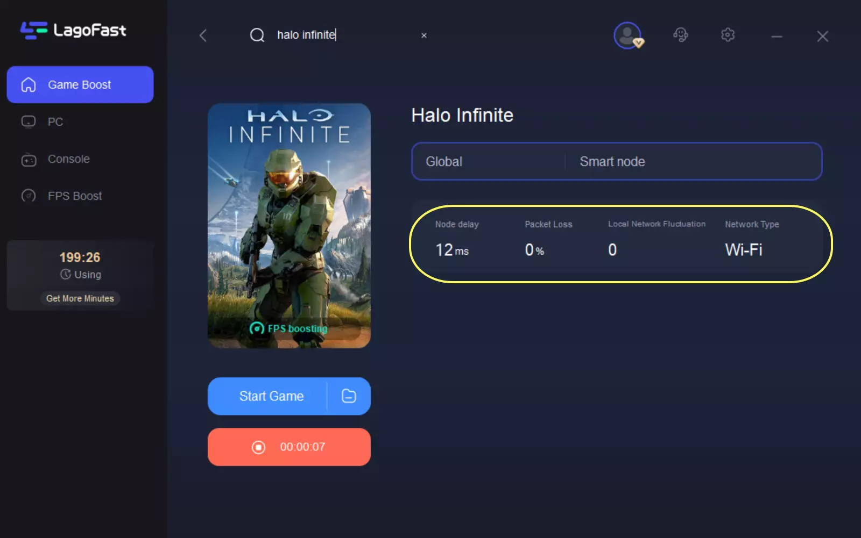Expand the Global server region selector
The image size is (861, 538).
point(487,162)
